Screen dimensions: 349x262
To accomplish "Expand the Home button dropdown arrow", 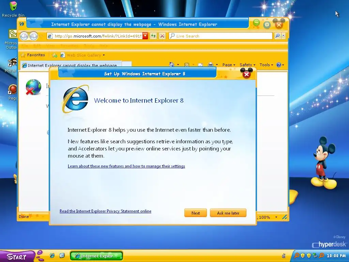I will 178,65.
